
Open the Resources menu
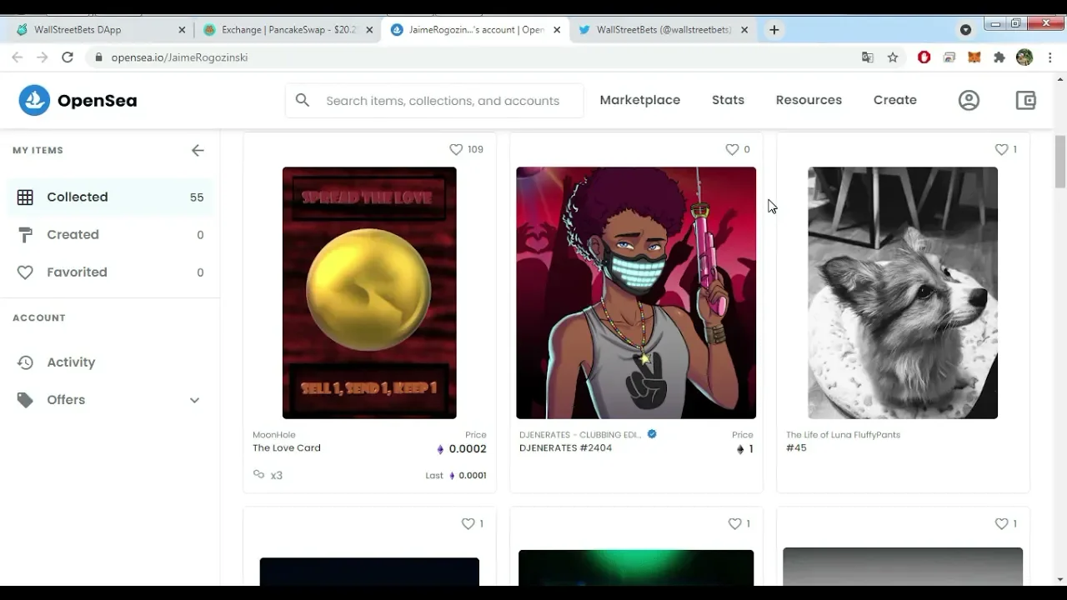[808, 100]
